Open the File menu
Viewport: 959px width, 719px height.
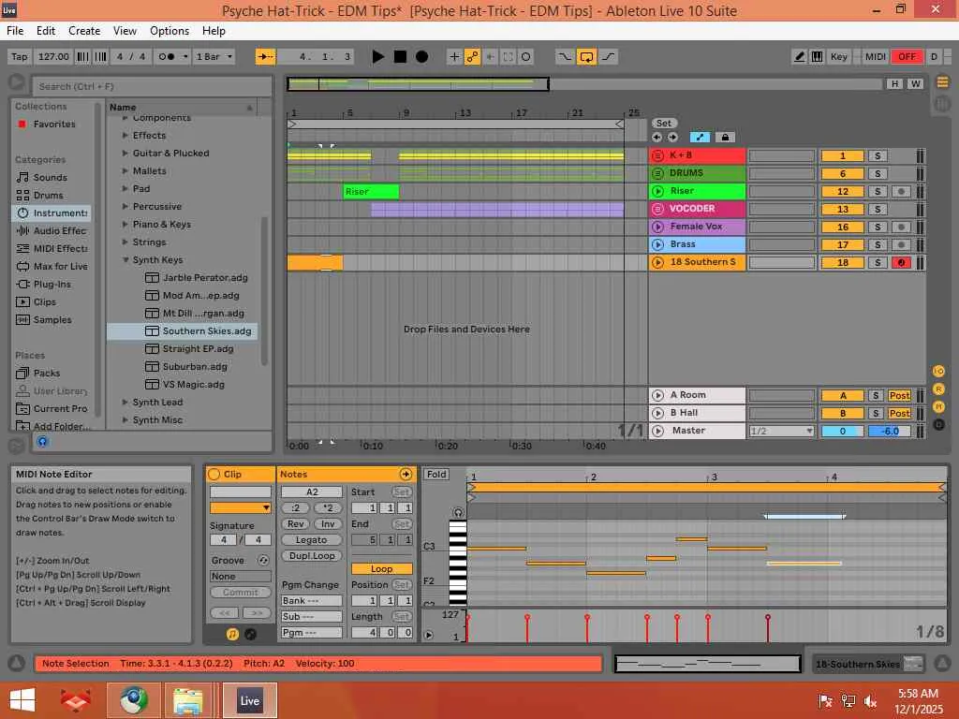pyautogui.click(x=15, y=31)
